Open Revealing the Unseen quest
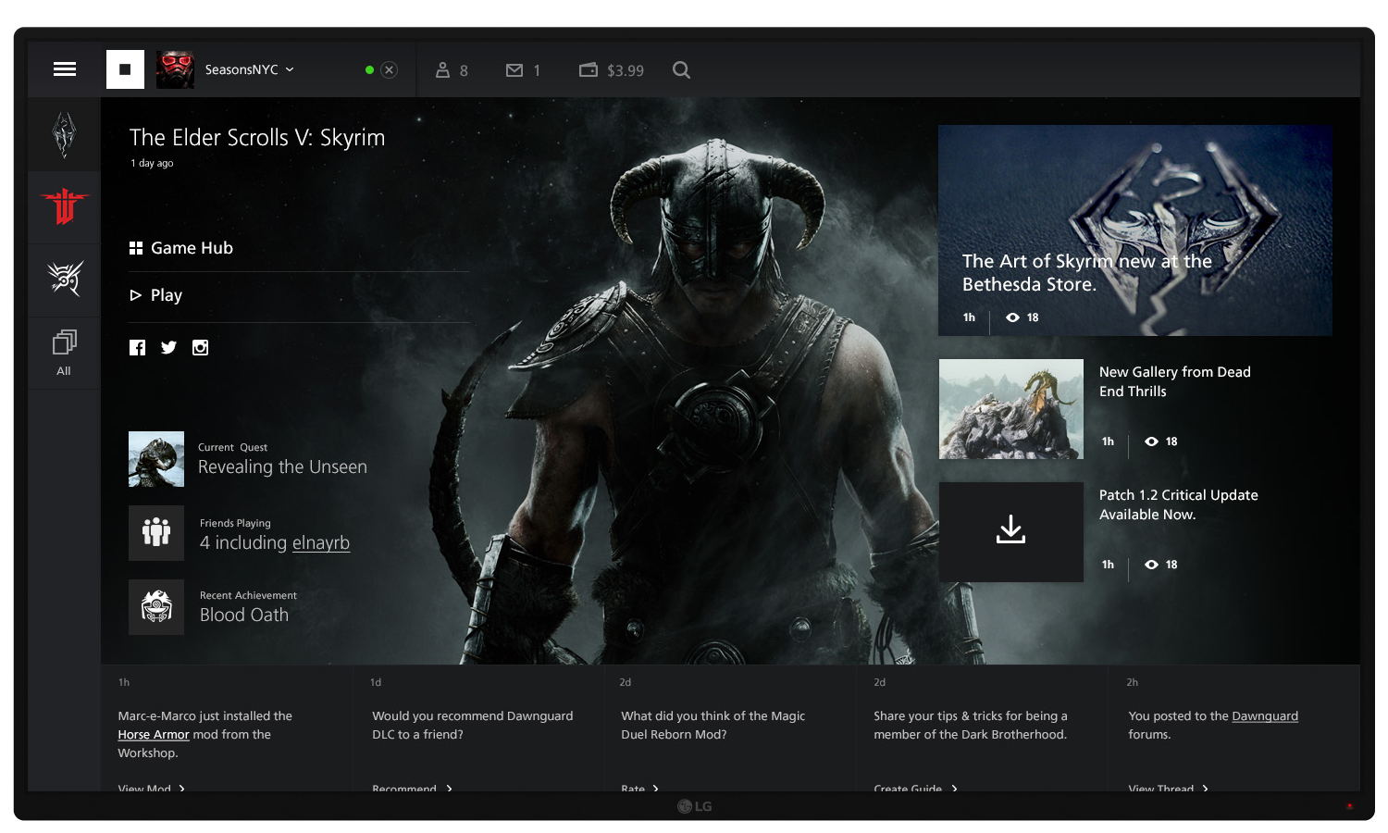1388x833 pixels. click(x=282, y=467)
